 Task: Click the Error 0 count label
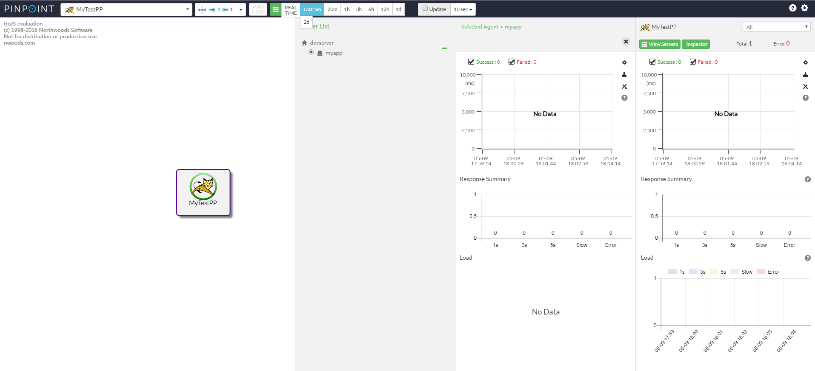pos(781,44)
